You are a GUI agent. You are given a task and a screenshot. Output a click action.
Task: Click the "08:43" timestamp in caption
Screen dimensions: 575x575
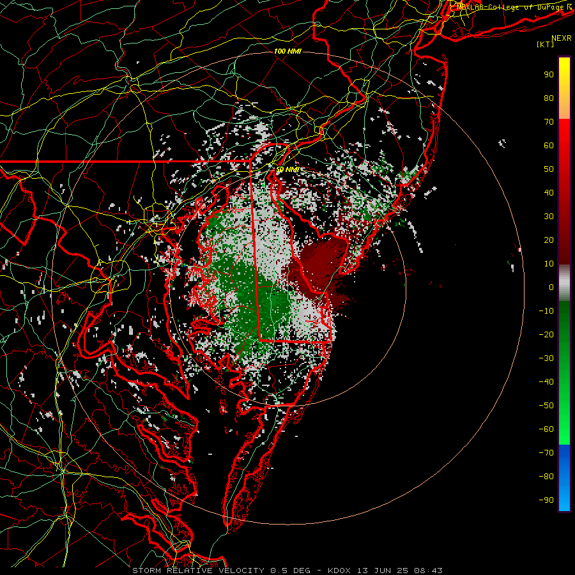click(428, 571)
